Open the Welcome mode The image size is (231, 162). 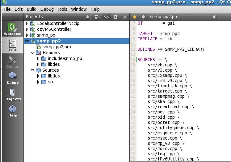(13, 29)
